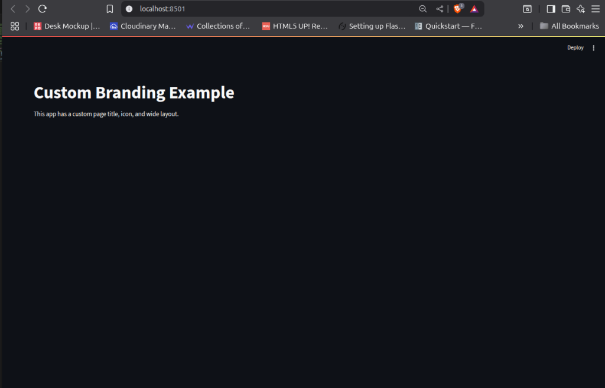Open the Setting up Flas... bookmark
Viewport: 605px width, 388px height.
372,26
